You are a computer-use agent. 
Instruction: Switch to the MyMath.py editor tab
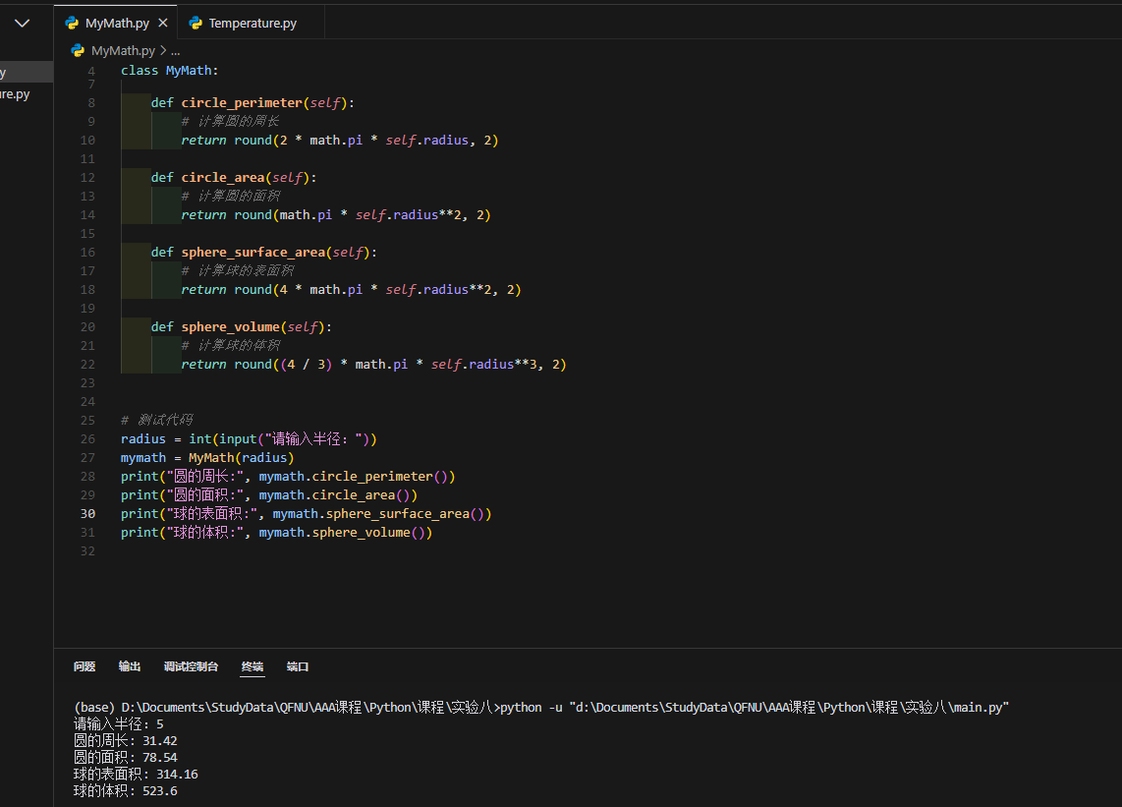point(117,23)
